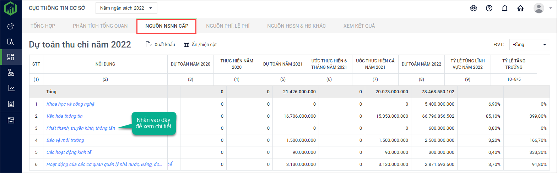
Task: Go to home via house icon
Action: tap(520, 8)
